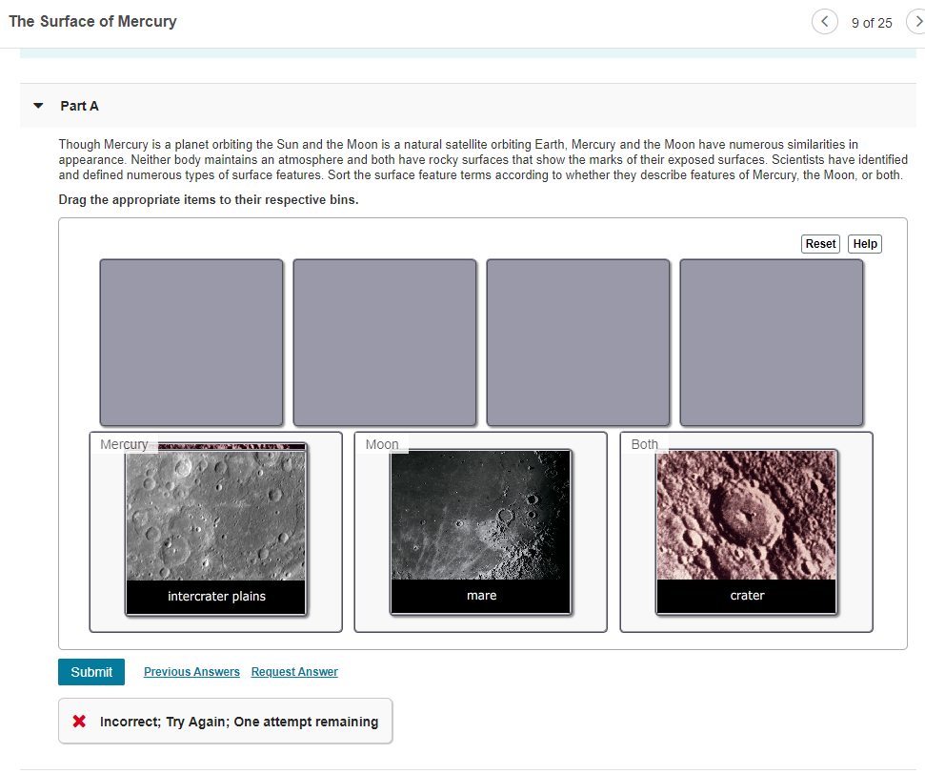
Task: Click the red incorrect X icon
Action: (79, 722)
